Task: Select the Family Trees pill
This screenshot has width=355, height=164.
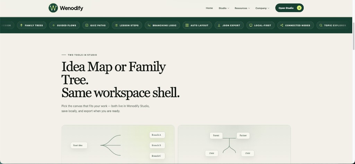Action: pyautogui.click(x=32, y=25)
